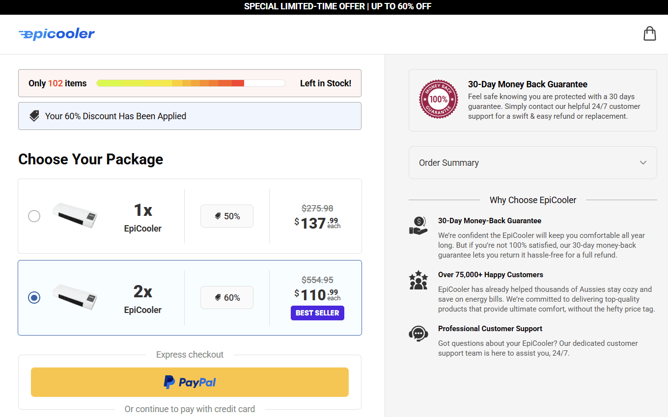Click the '2x EpiCooler' package label

point(143,299)
